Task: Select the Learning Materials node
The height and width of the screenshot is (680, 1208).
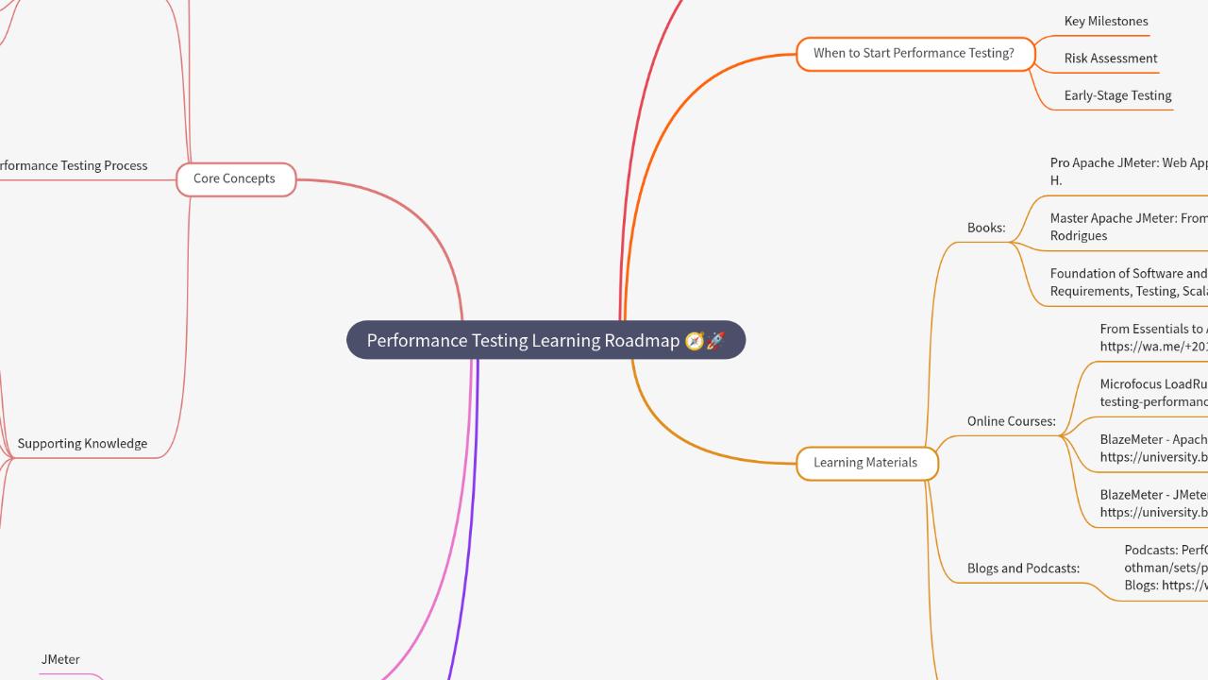Action: (866, 463)
